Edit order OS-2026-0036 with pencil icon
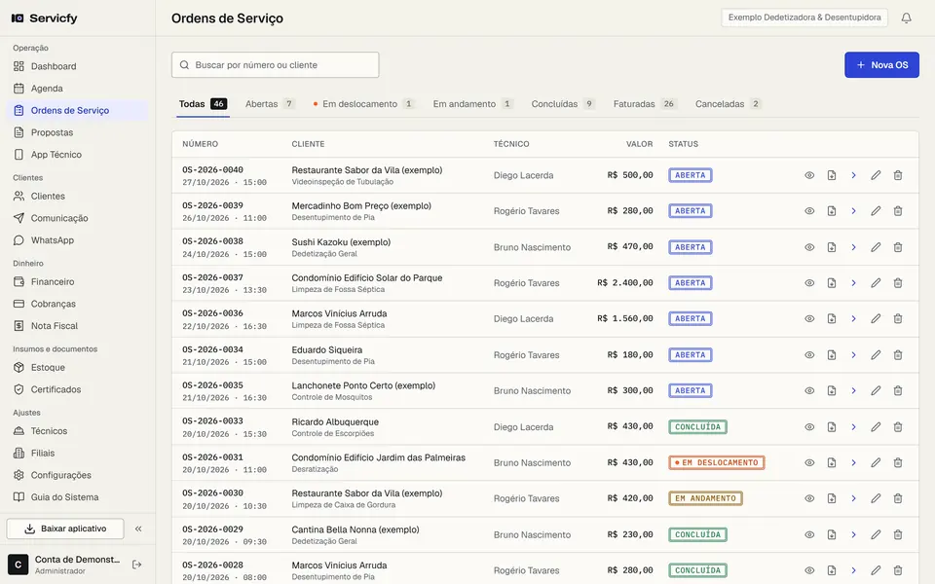The height and width of the screenshot is (584, 935). click(876, 319)
